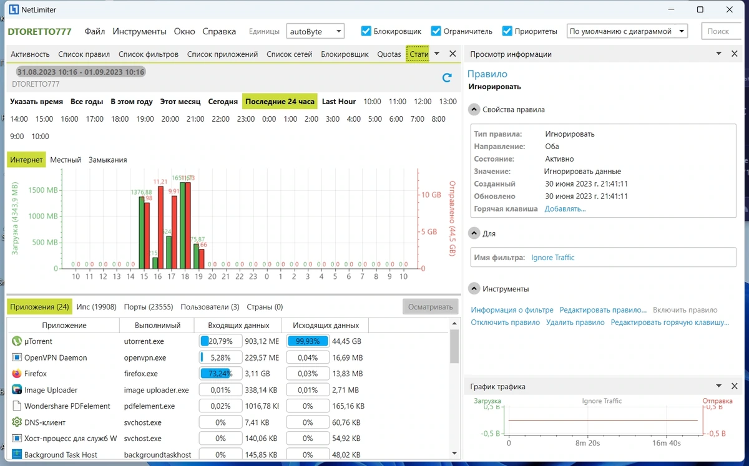749x466 pixels.
Task: Click the OpenVPN Daemon icon
Action: pos(17,357)
